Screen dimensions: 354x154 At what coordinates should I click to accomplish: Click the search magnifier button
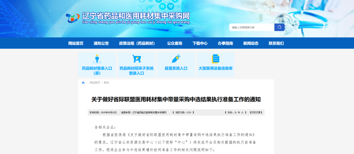click(x=280, y=27)
